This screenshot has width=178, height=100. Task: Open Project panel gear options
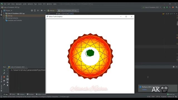(42, 11)
